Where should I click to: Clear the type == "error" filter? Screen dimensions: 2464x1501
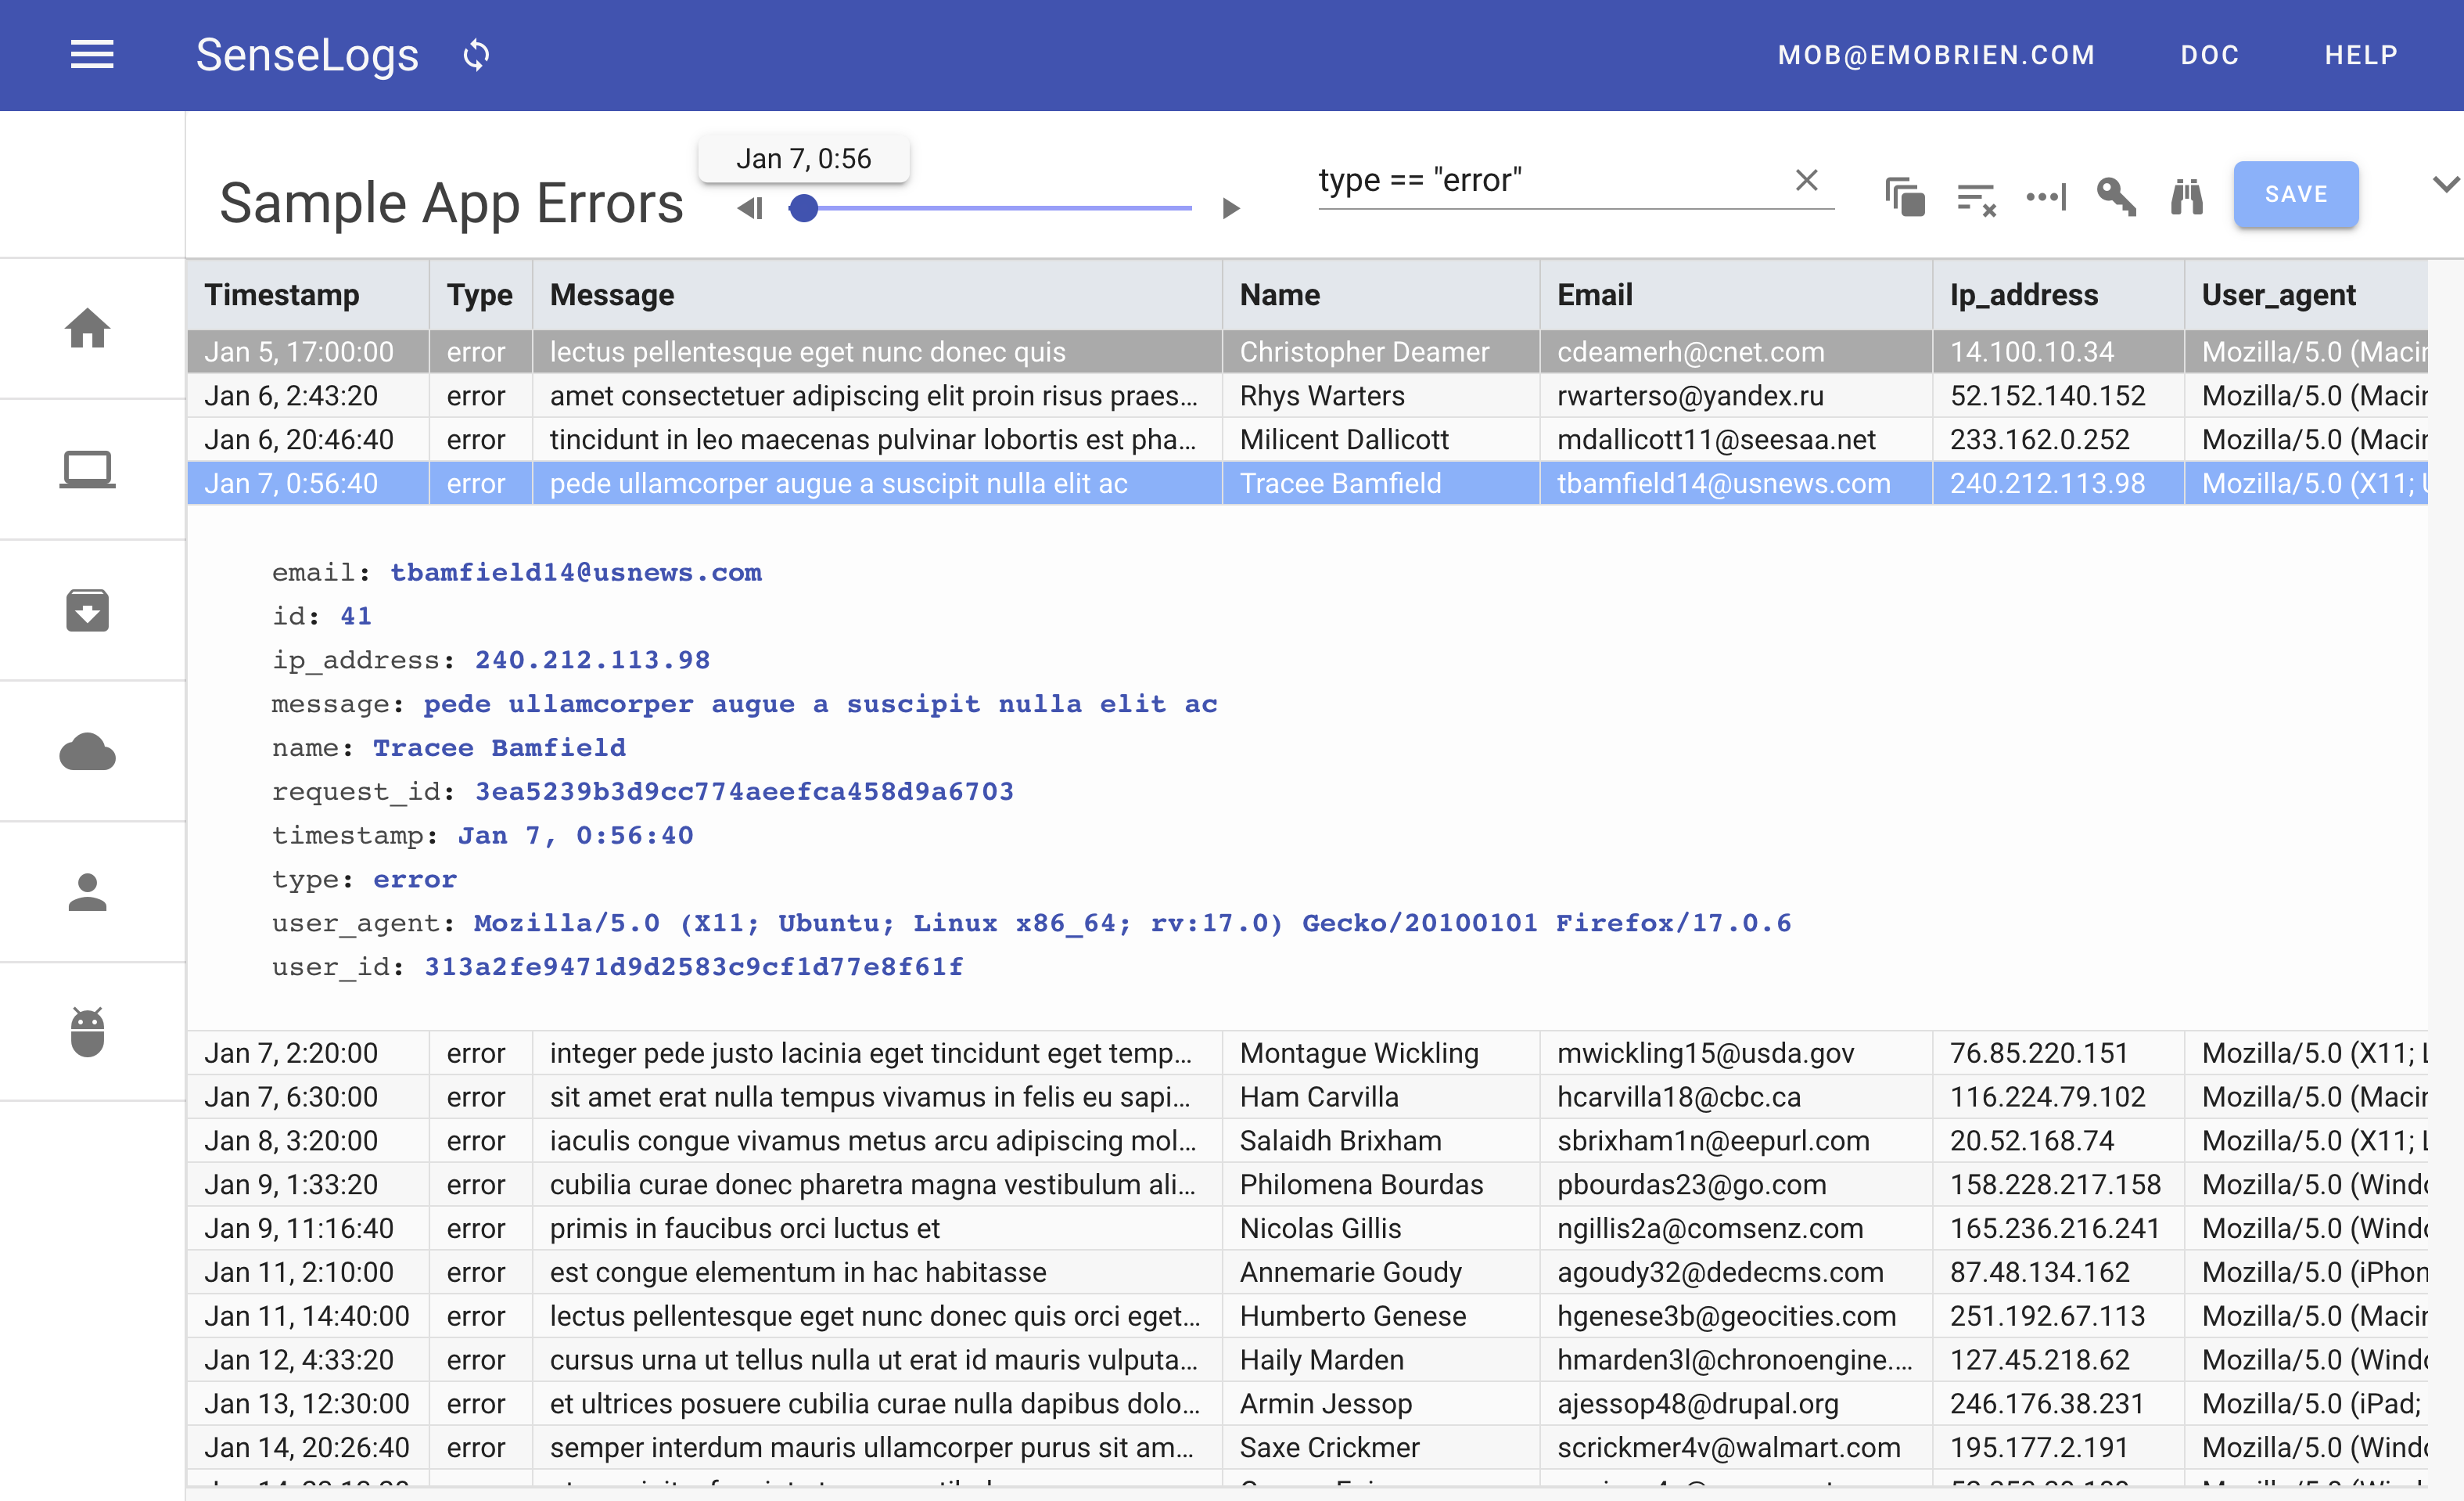click(1806, 180)
